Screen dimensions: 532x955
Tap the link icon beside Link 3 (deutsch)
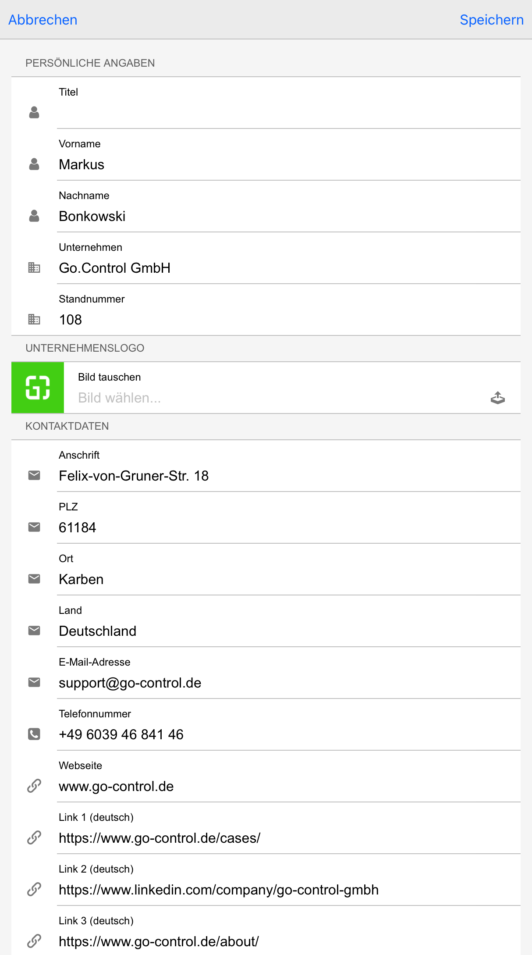pos(34,941)
